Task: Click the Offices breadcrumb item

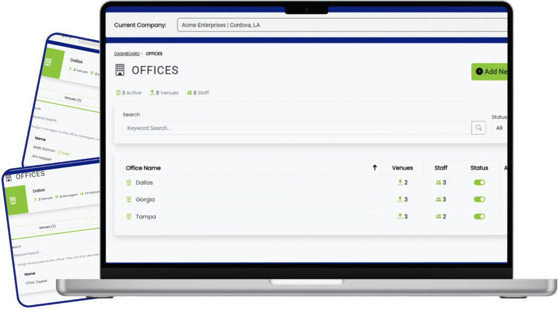Action: (154, 54)
